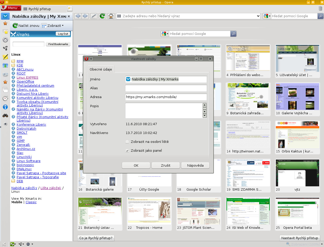
Task: Open the Opera Unite fan-icon panel in sidebar
Action: [x=5, y=48]
